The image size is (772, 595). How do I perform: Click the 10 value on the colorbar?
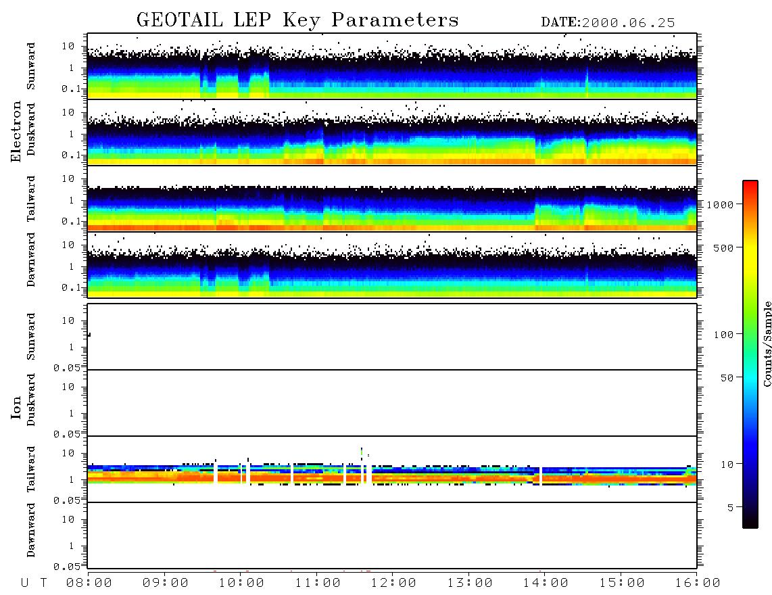coord(727,465)
